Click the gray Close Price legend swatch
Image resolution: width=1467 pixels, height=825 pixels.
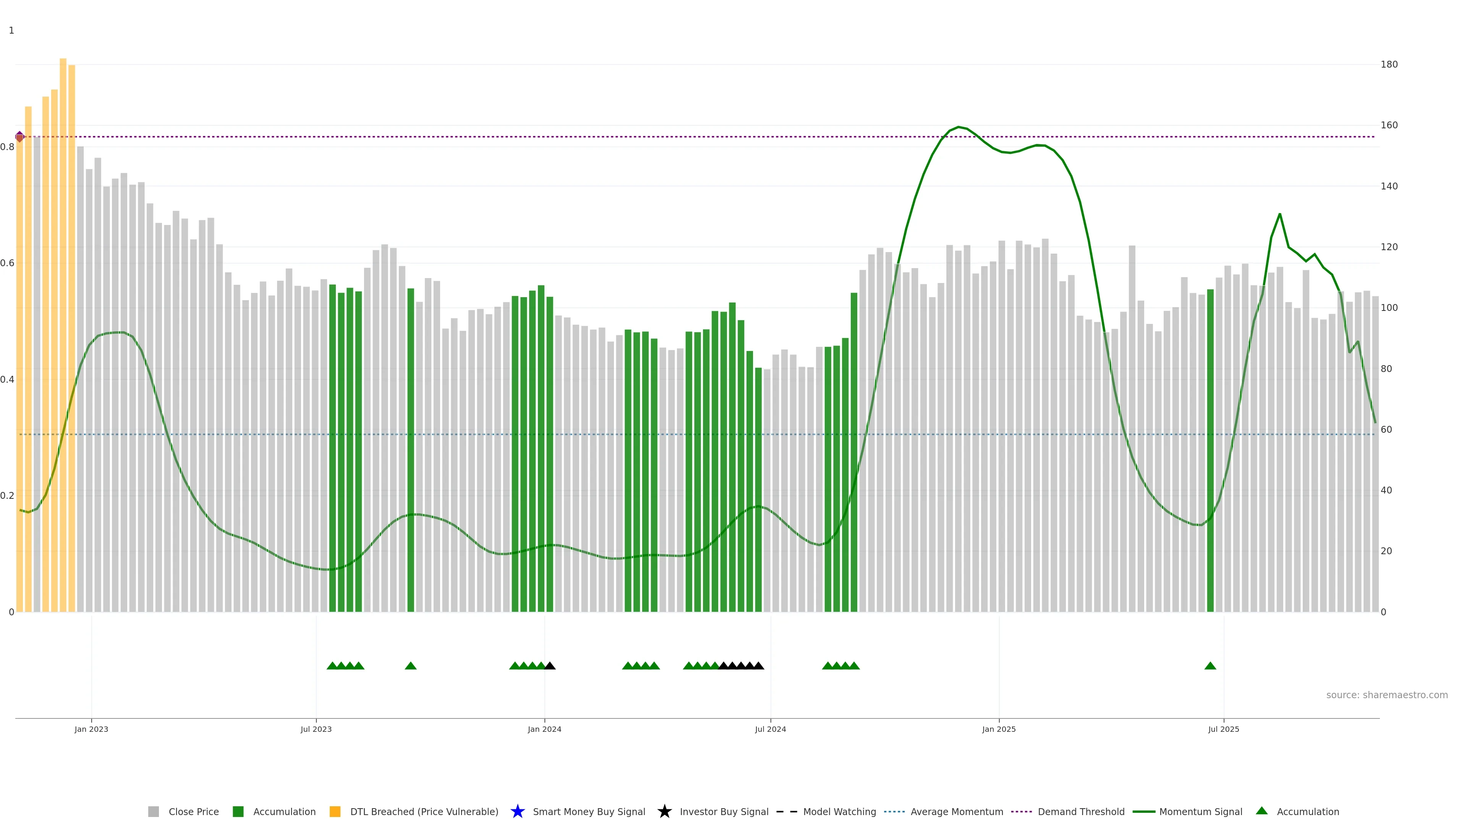click(x=153, y=812)
